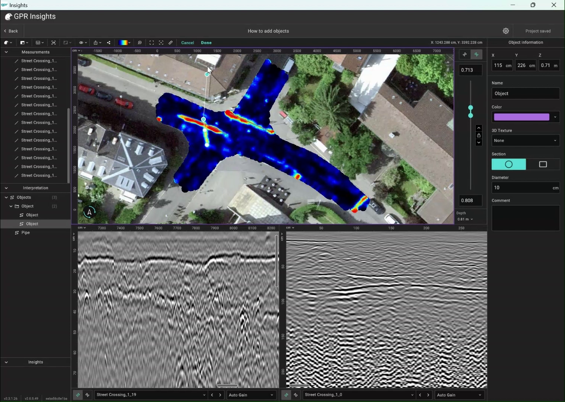Click the depth slice lock icon
This screenshot has height=402, width=565.
pyautogui.click(x=479, y=135)
